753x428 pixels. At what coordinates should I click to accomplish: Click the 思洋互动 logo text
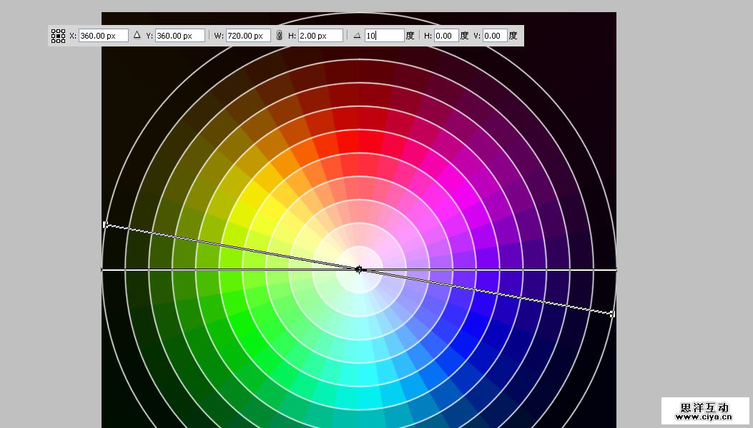[704, 407]
